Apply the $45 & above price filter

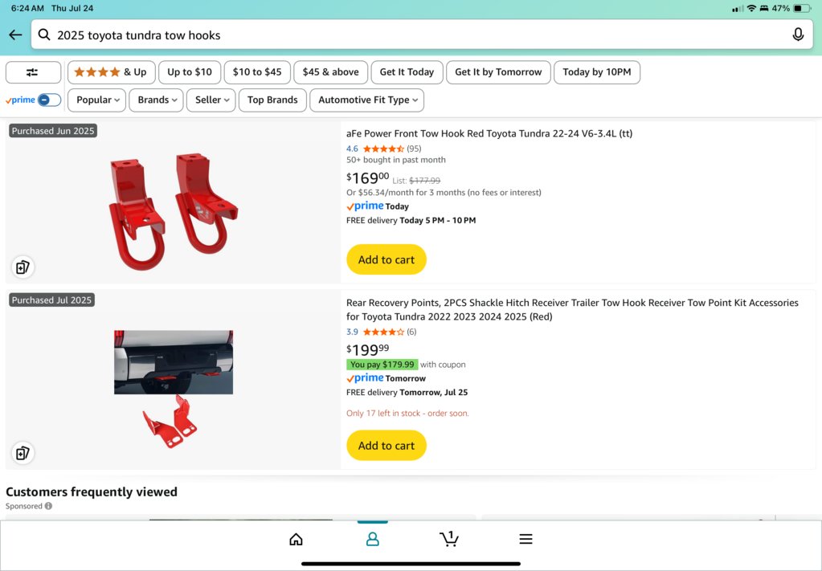pyautogui.click(x=331, y=72)
